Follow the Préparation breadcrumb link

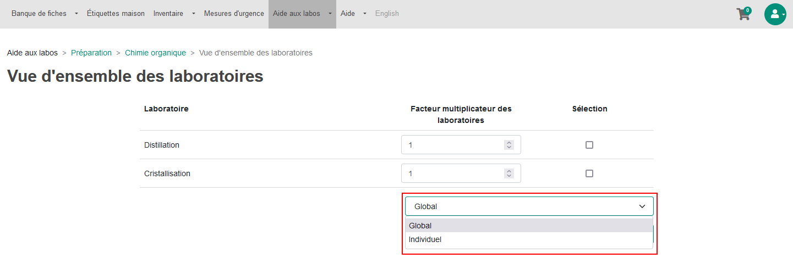point(91,53)
